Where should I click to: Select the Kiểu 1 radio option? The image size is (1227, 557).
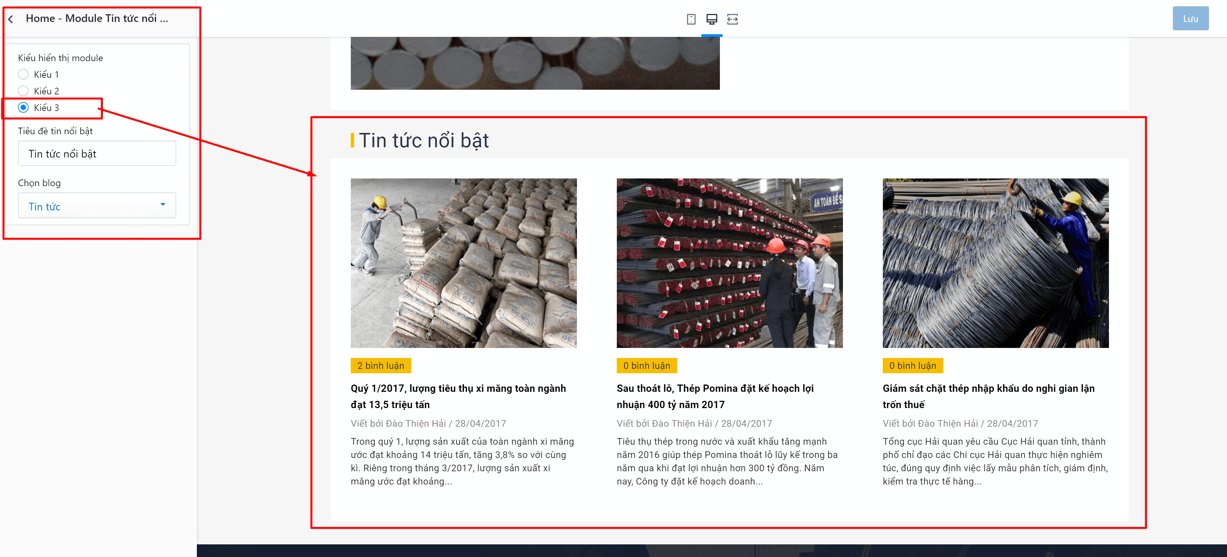(x=23, y=74)
